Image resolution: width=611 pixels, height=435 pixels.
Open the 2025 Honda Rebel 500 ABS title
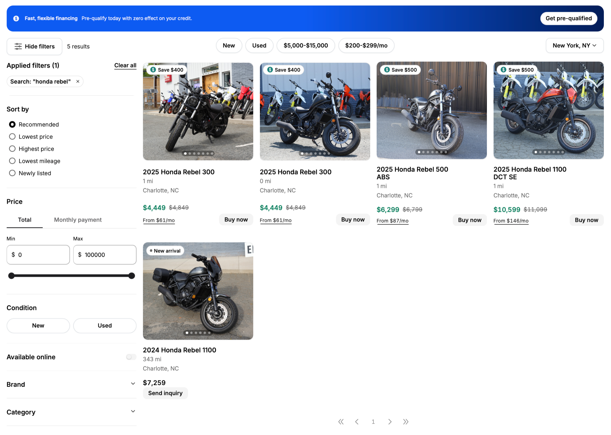(413, 173)
